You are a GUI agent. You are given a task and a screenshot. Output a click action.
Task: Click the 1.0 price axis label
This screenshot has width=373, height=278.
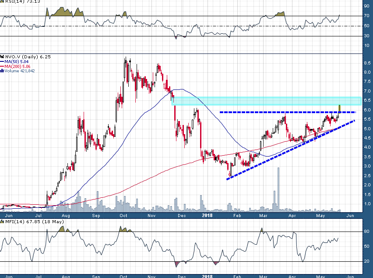click(367, 204)
